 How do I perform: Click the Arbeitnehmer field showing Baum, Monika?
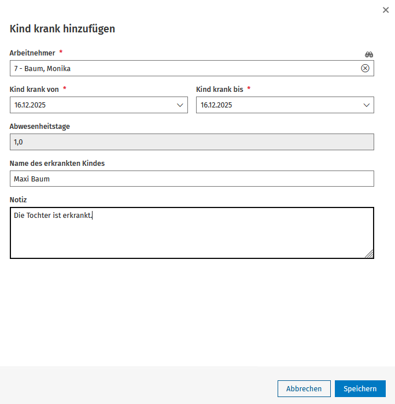click(x=192, y=68)
